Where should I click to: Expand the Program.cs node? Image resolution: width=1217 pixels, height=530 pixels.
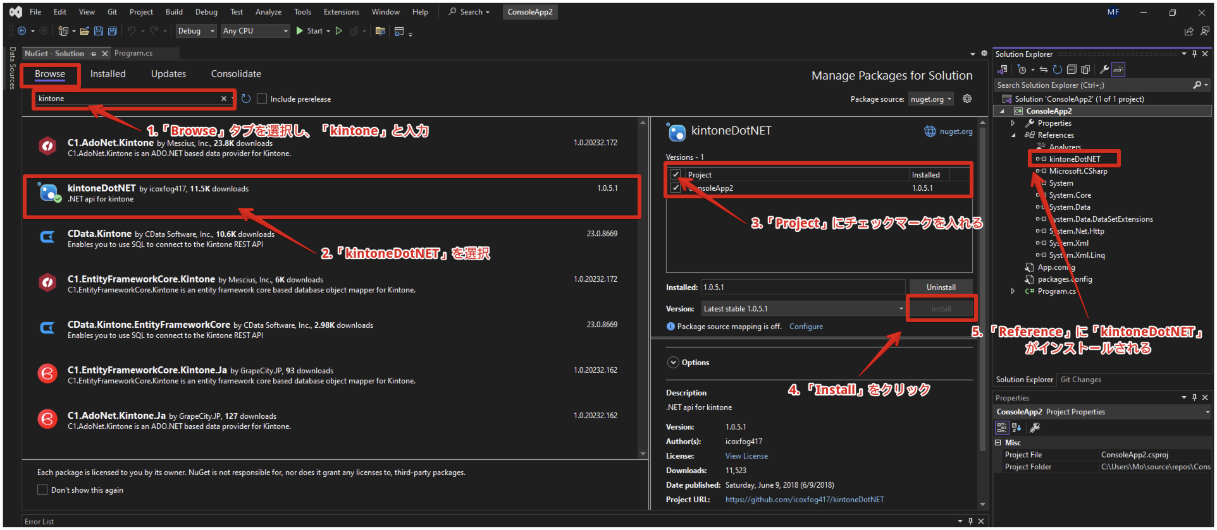(1013, 291)
